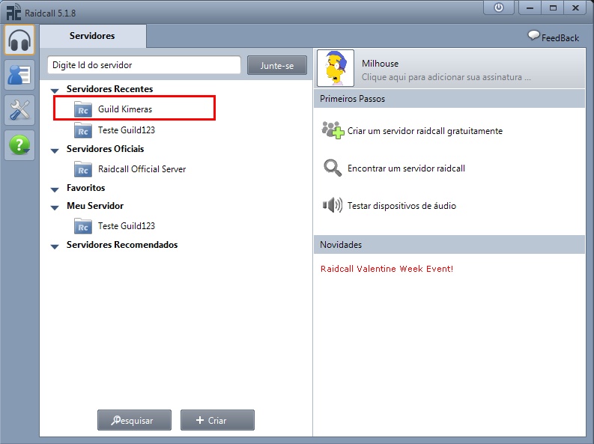Screen dimensions: 594x444
Task: Collapse the Servidores Oficiais section arrow
Action: [55, 150]
